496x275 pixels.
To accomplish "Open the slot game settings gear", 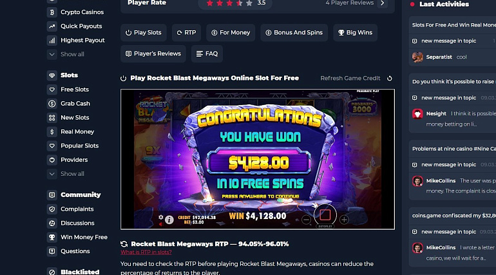I will point(160,217).
